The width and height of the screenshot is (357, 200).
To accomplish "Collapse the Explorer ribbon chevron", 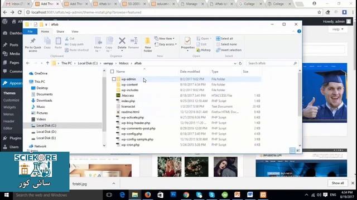I will (293, 32).
